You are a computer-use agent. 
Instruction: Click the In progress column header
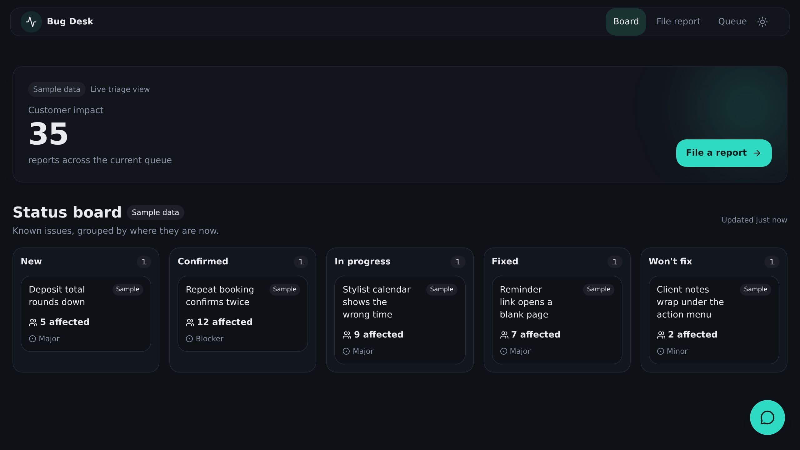point(362,261)
